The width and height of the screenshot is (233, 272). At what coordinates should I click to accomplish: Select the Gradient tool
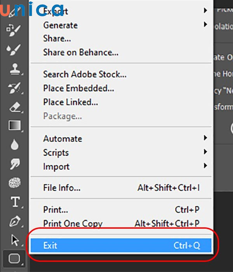[14, 126]
